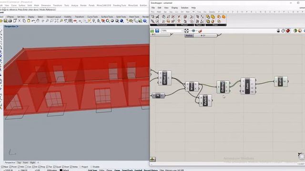Click Rhino's Print icon

pyautogui.click(x=10, y=21)
